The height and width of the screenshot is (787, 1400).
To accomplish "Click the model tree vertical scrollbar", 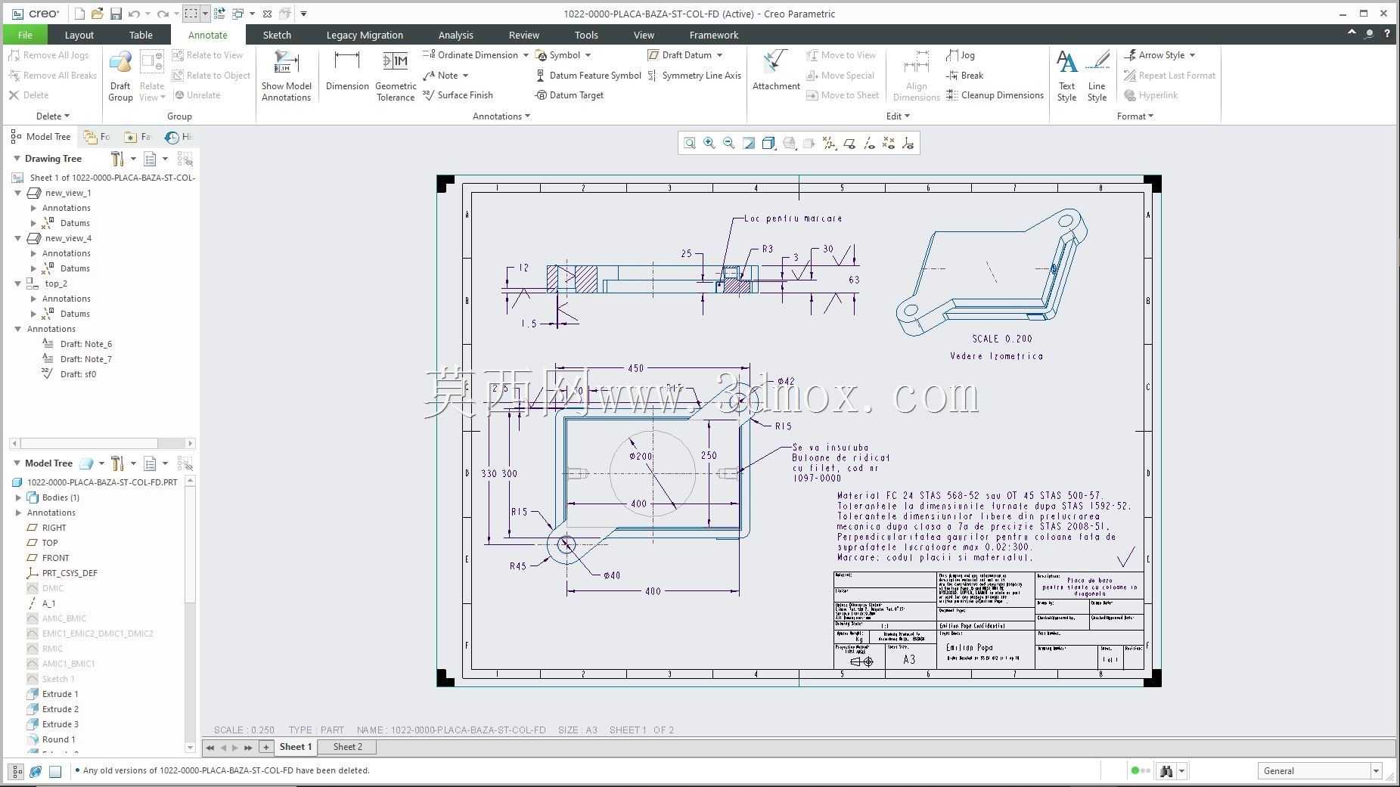I will (x=190, y=614).
